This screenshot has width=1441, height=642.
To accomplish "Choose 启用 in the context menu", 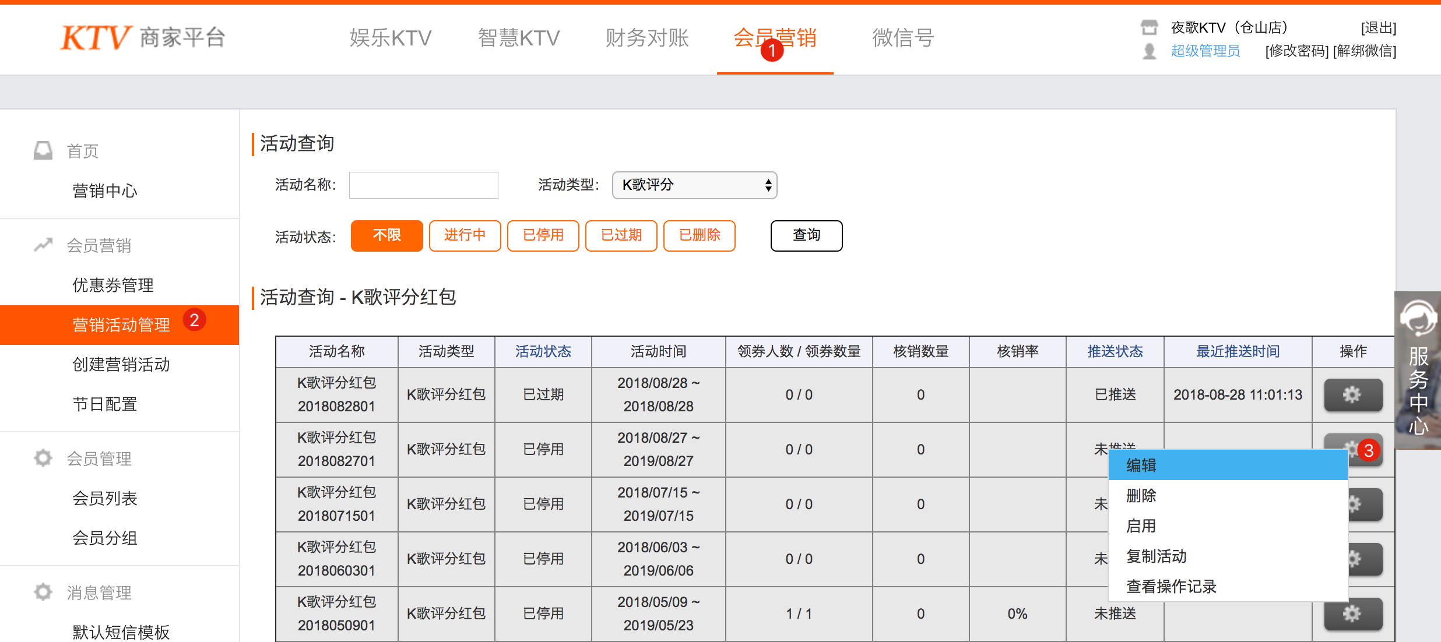I will (1228, 525).
